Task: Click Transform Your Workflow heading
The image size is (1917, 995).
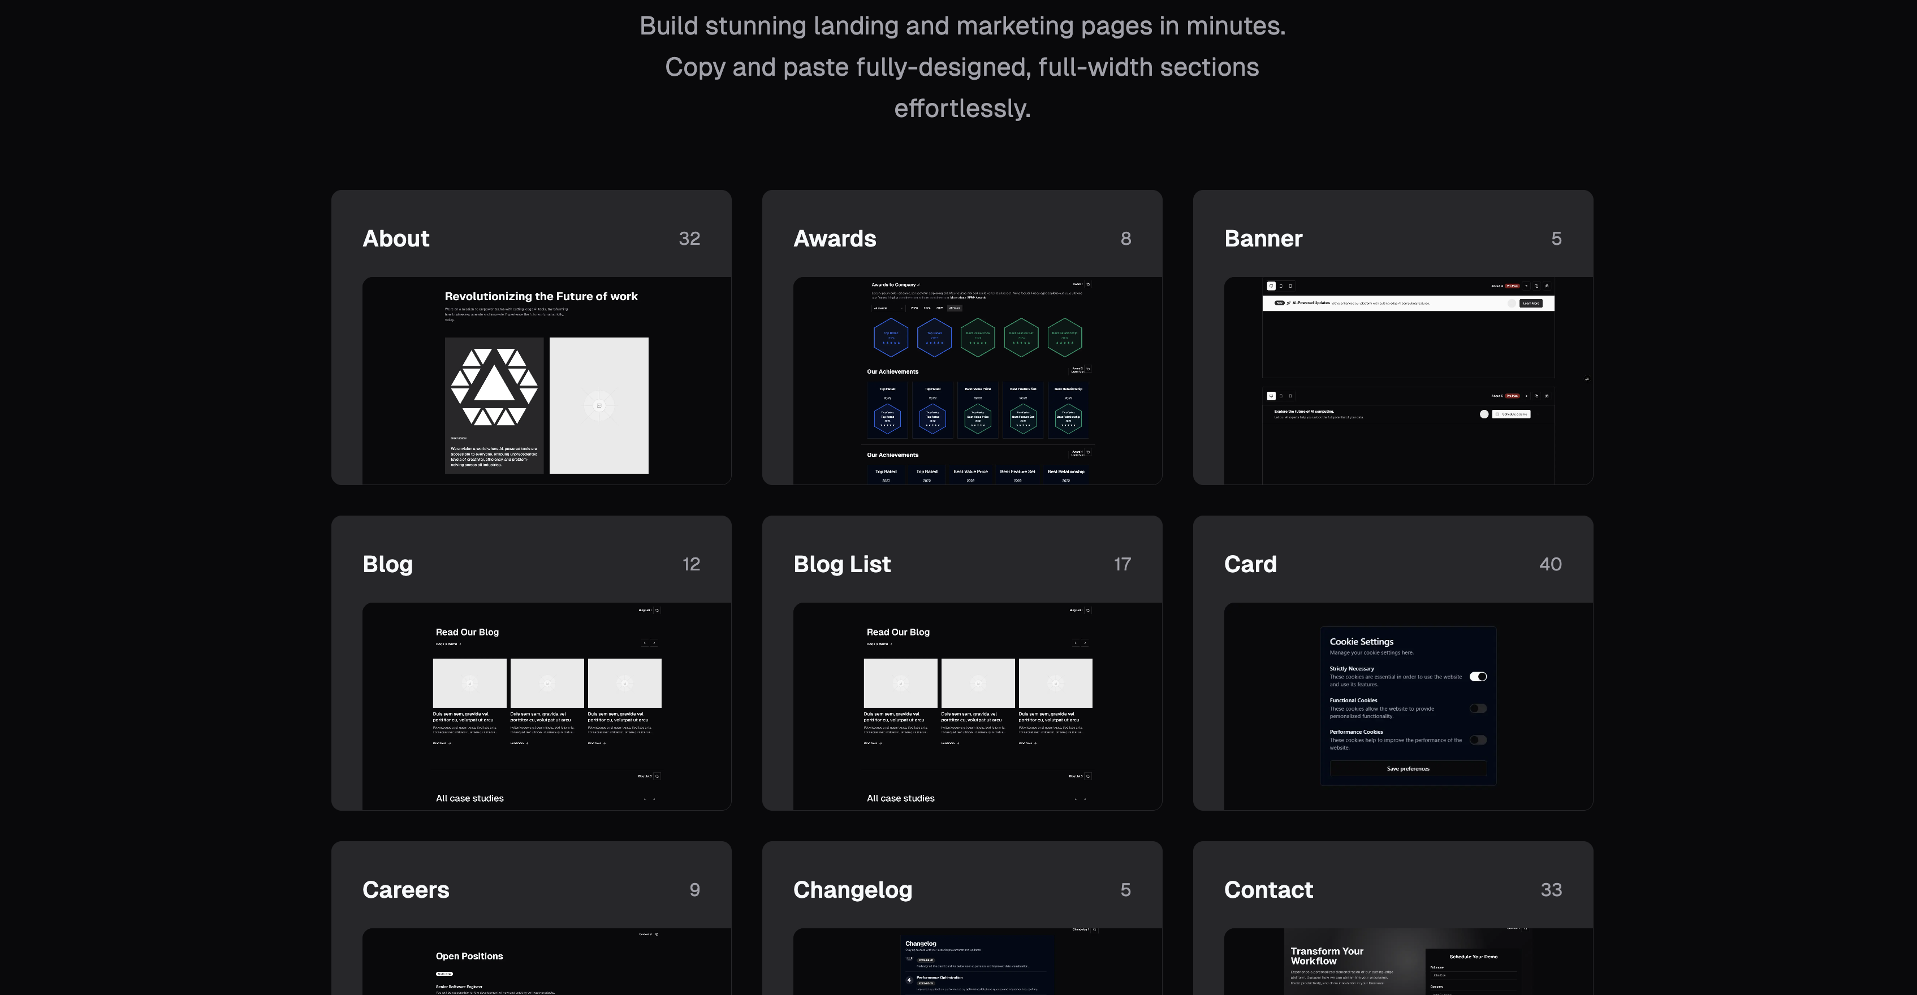Action: 1327,957
